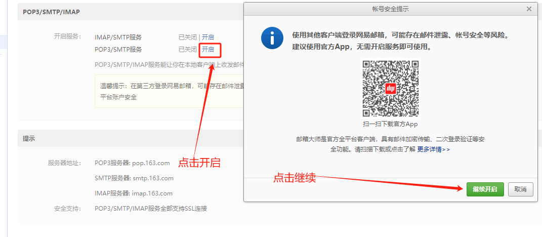This screenshot has height=237, width=542.
Task: Click the 开启服务: label
Action: point(67,36)
